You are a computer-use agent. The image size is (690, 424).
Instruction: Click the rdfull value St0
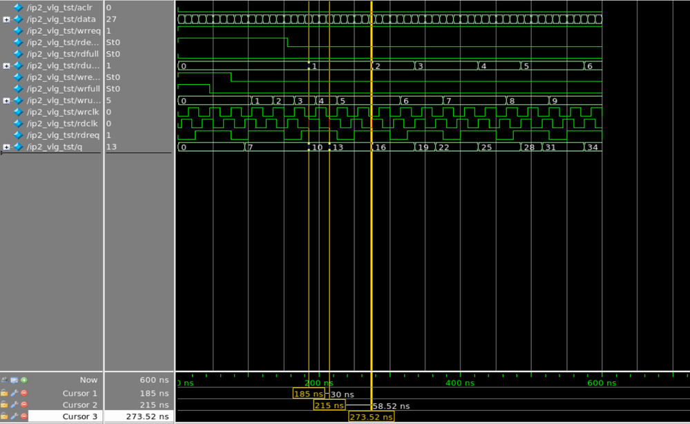[x=113, y=54]
